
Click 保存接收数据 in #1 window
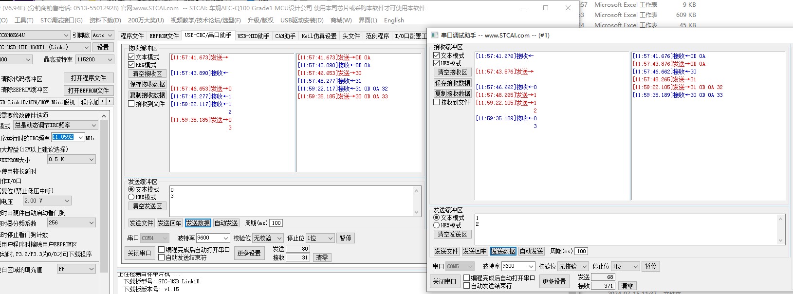click(452, 83)
